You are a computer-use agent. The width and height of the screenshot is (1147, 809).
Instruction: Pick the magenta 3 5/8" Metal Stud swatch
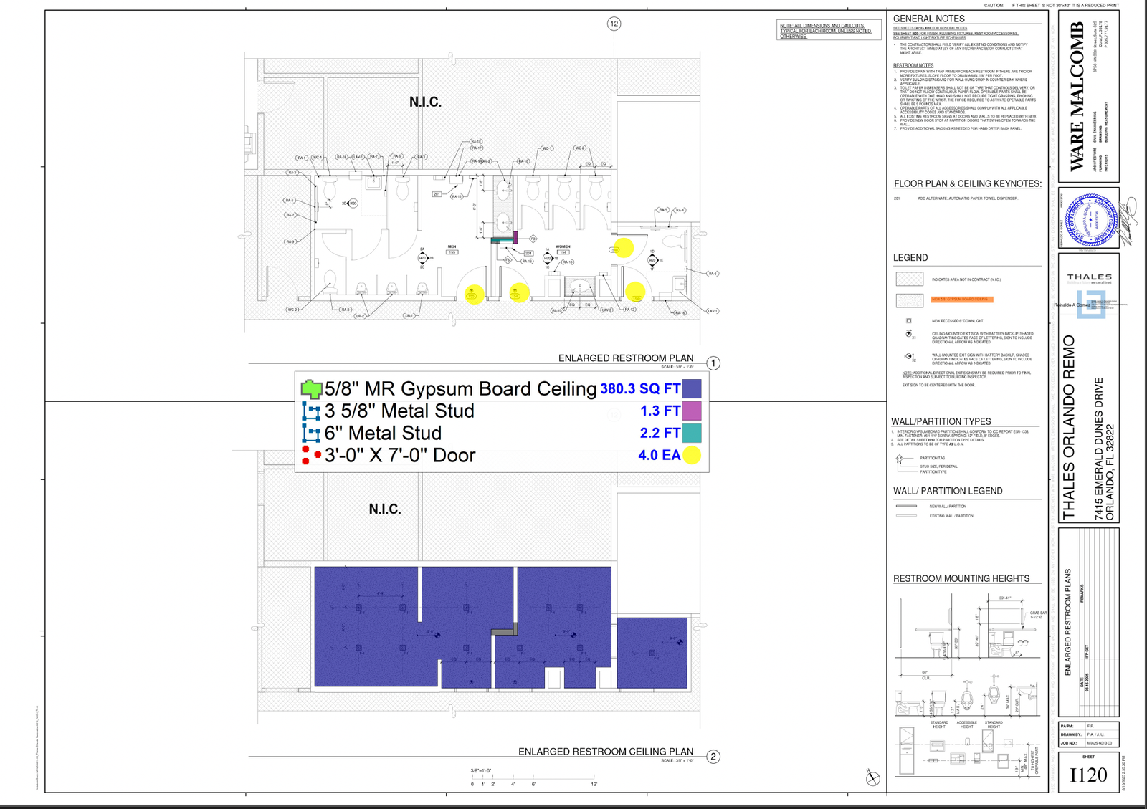point(692,411)
